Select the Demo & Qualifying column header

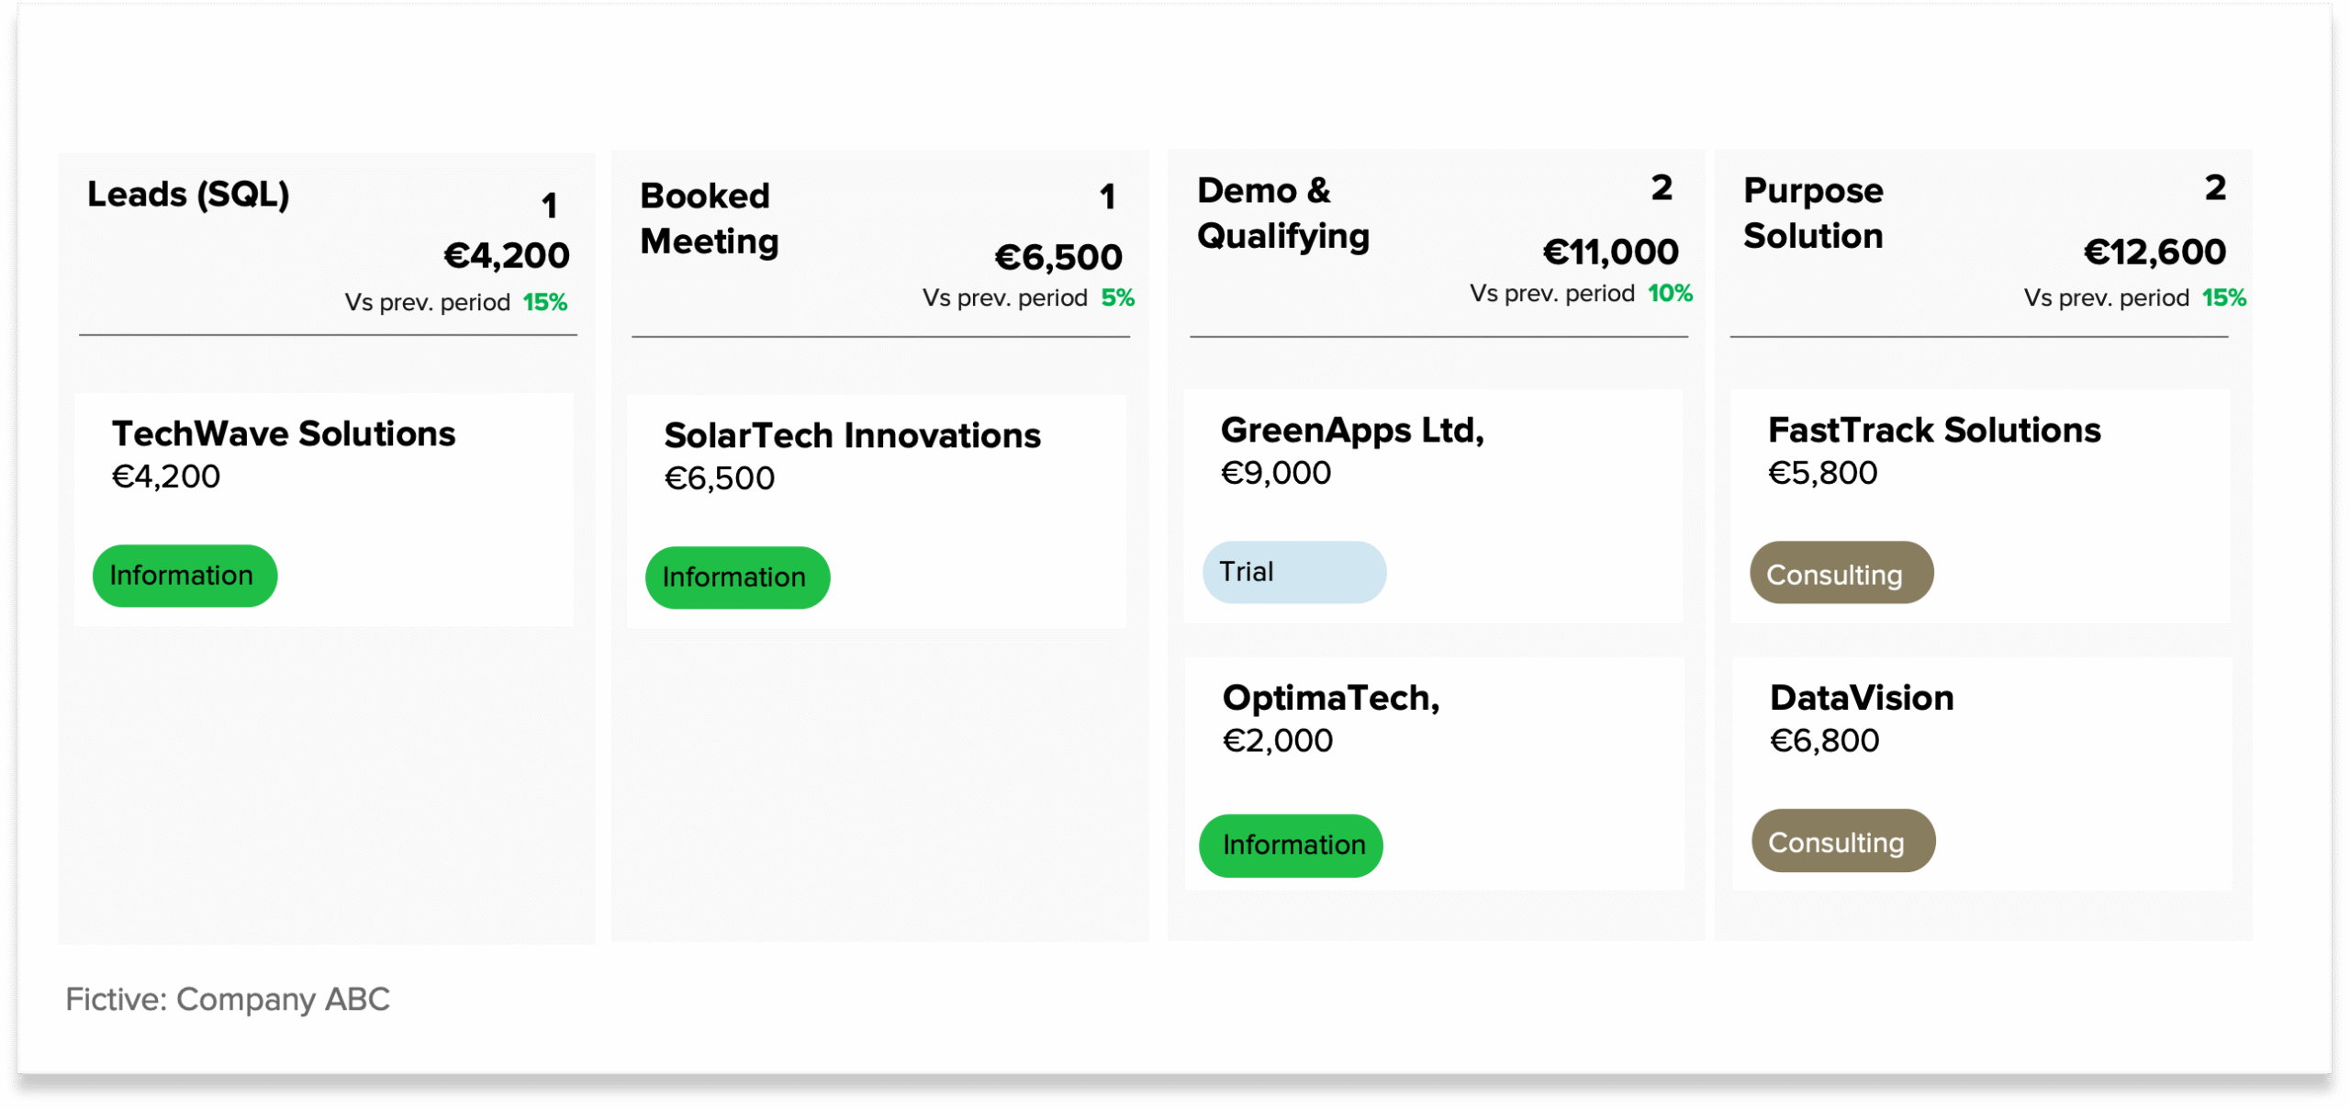point(1282,213)
